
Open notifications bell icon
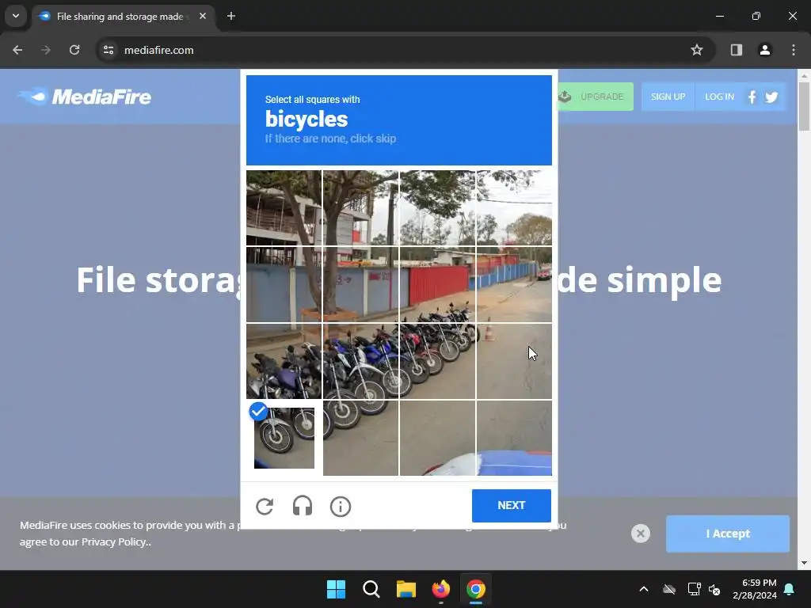[x=790, y=589]
